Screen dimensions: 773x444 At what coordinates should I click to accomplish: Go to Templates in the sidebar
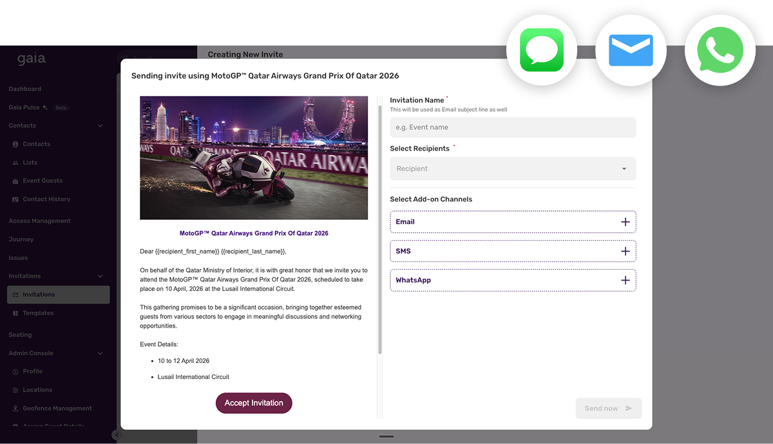[x=38, y=313]
